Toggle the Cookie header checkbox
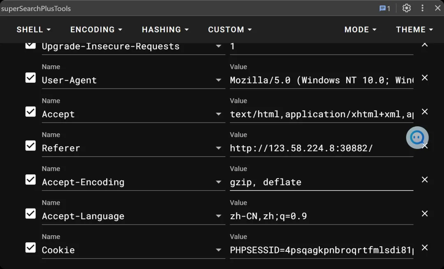 [x=30, y=247]
